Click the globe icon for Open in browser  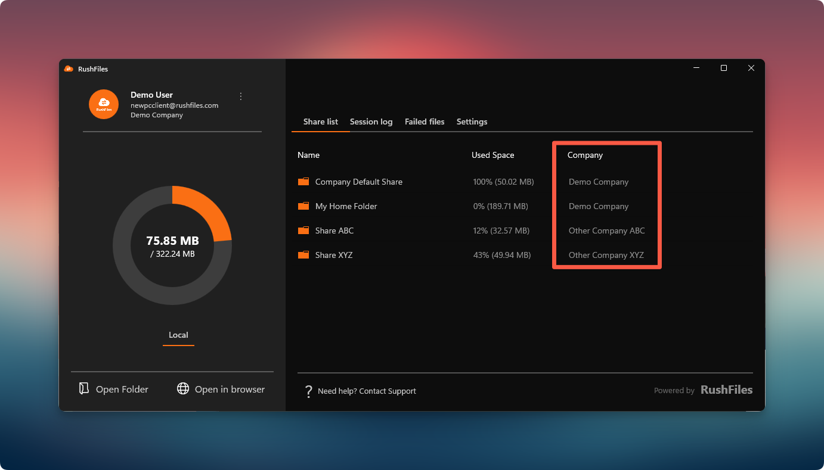(183, 389)
